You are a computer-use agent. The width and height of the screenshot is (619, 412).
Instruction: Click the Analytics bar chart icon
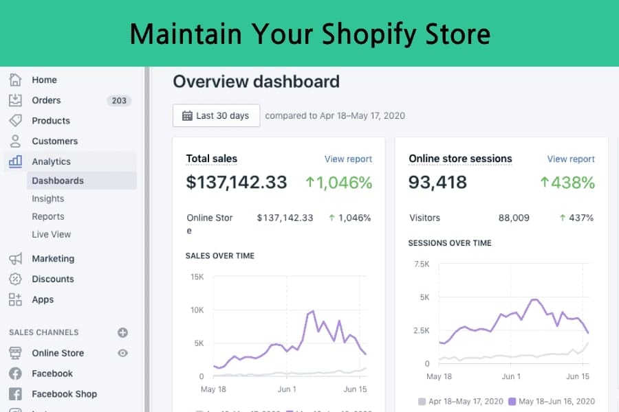(x=15, y=161)
